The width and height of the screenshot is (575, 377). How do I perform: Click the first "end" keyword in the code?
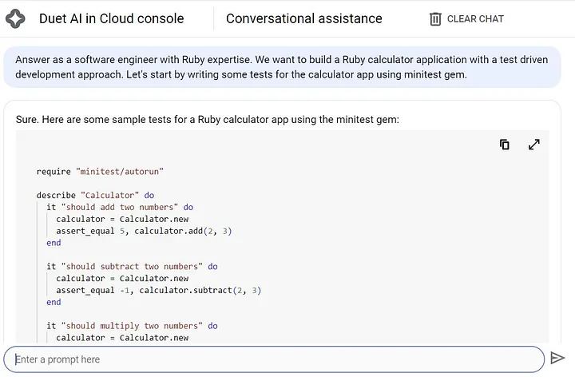coord(54,243)
